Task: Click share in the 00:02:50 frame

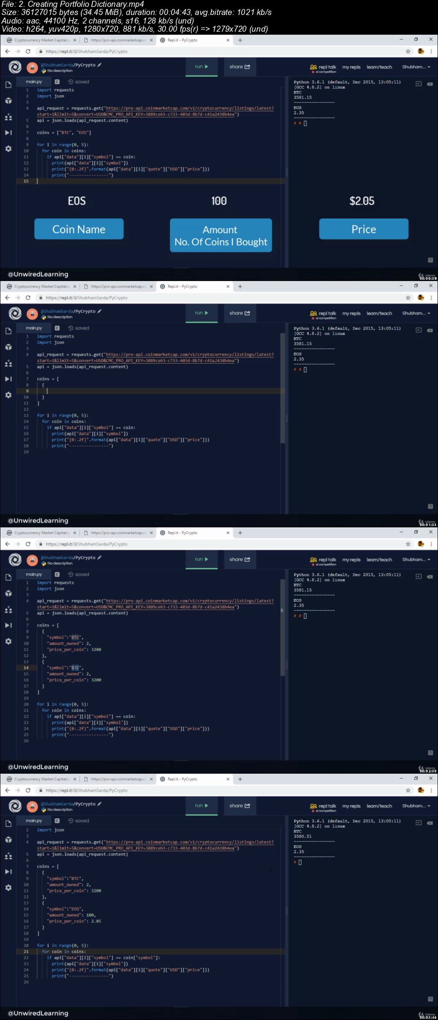Action: pyautogui.click(x=240, y=559)
